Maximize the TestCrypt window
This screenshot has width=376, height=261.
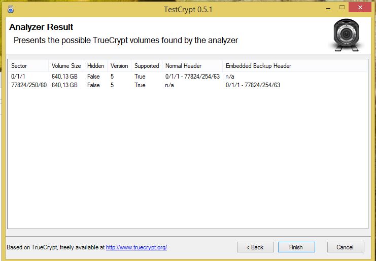(x=342, y=8)
